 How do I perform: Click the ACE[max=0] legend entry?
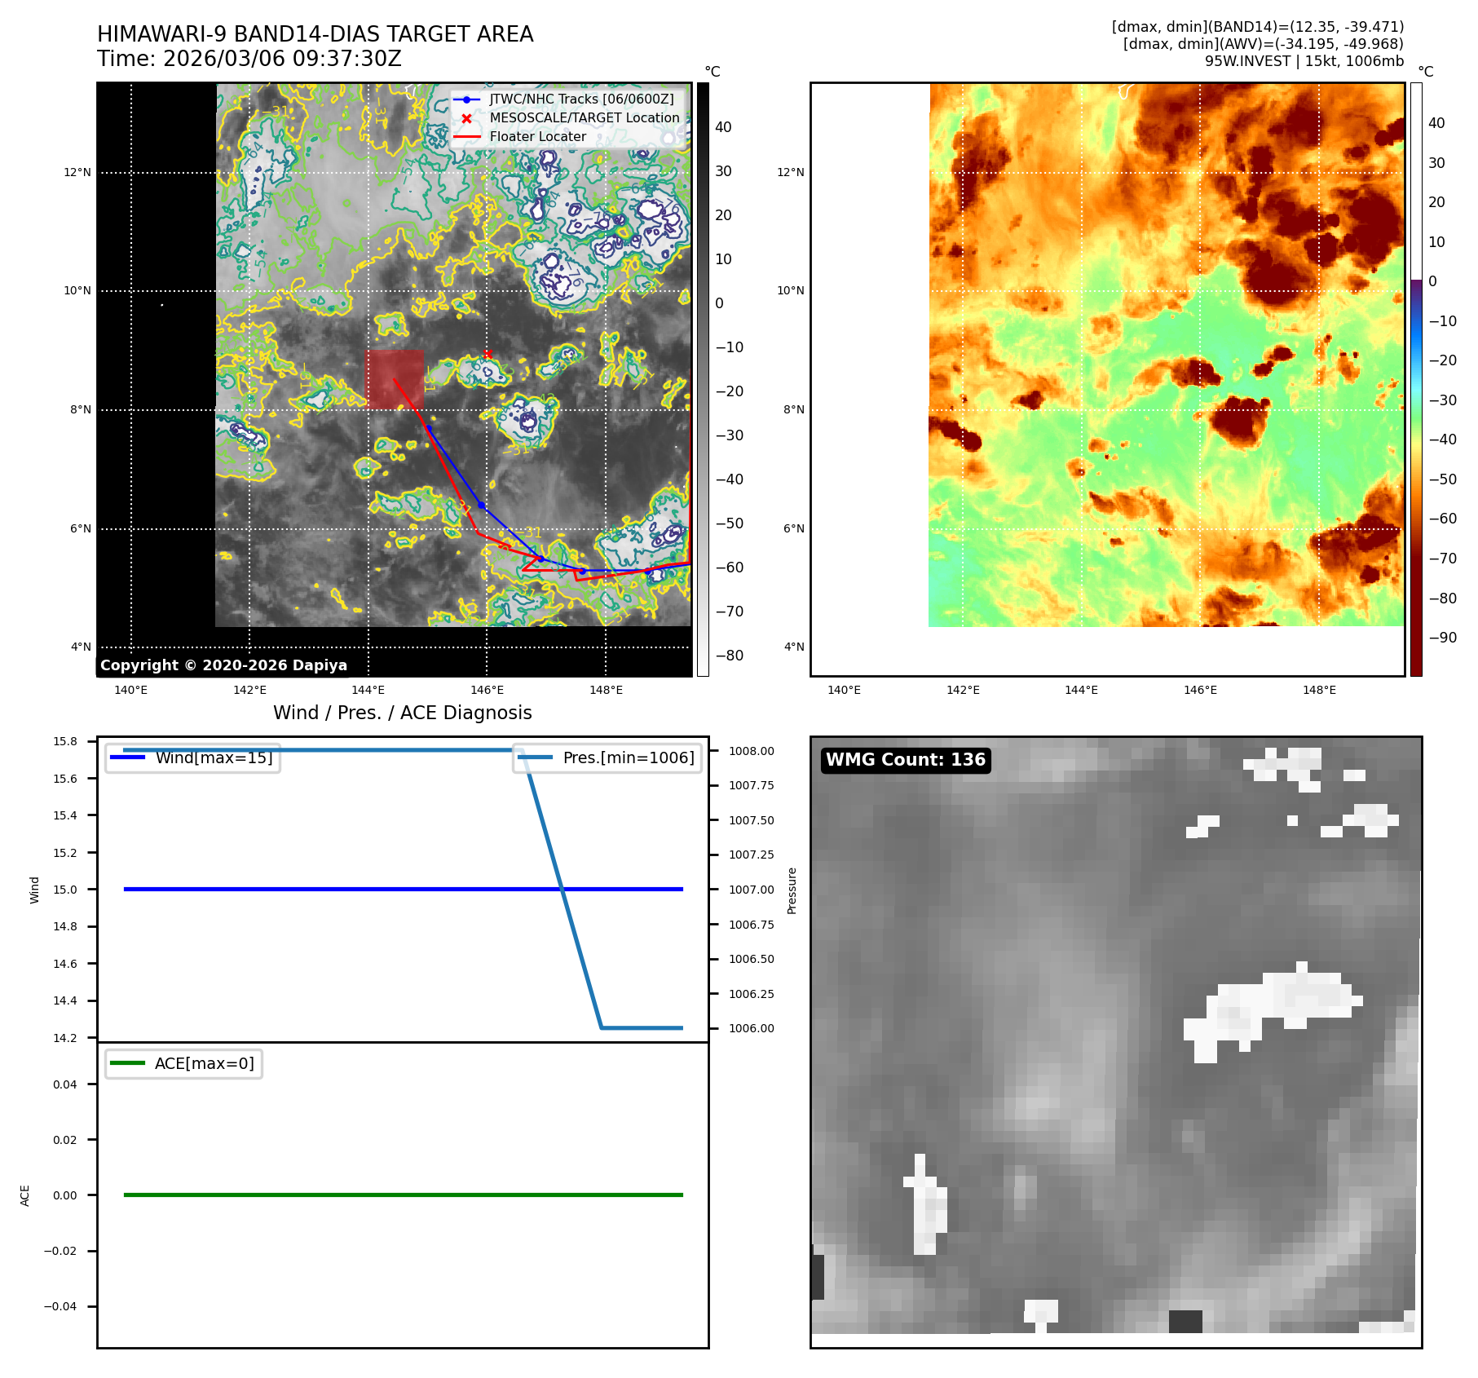(x=184, y=1063)
